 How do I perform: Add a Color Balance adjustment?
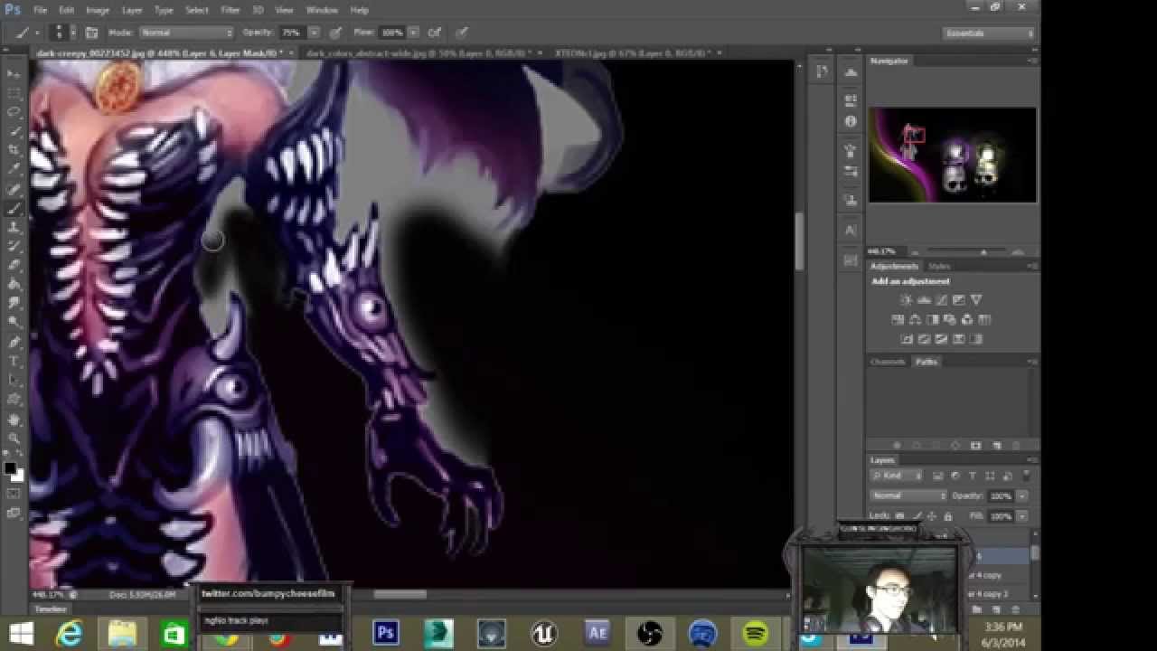pos(915,319)
